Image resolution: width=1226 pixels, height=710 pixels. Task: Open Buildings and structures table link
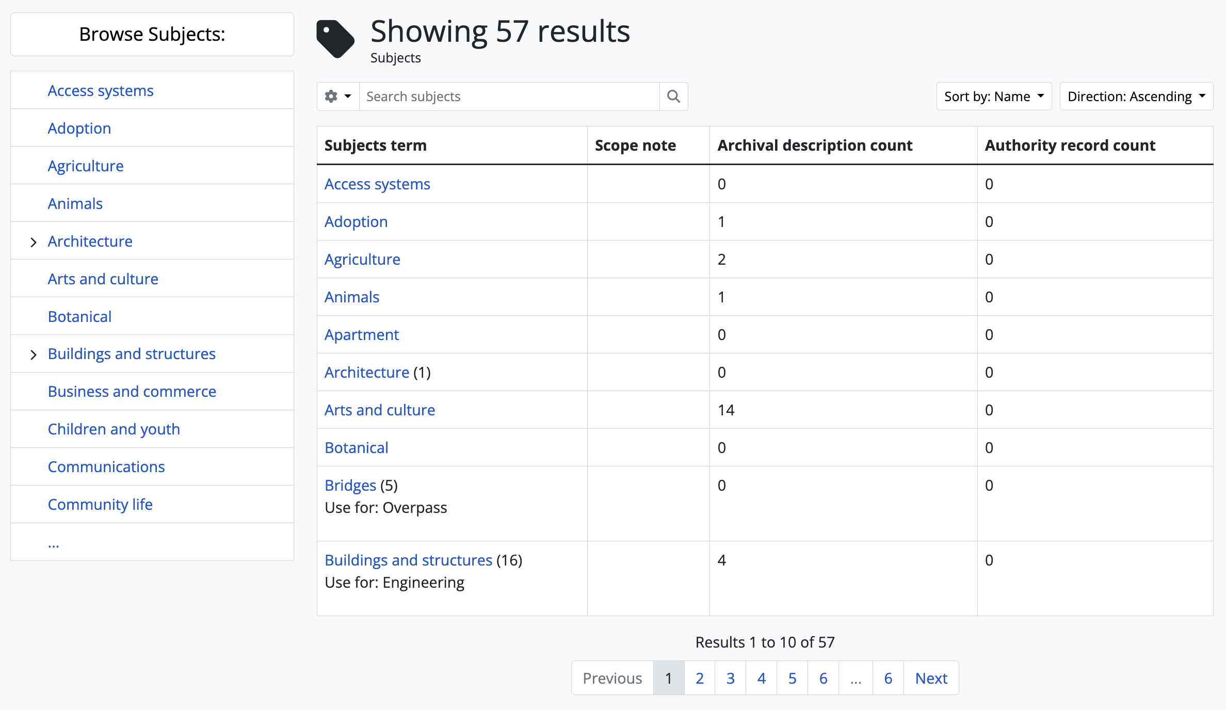pyautogui.click(x=408, y=560)
